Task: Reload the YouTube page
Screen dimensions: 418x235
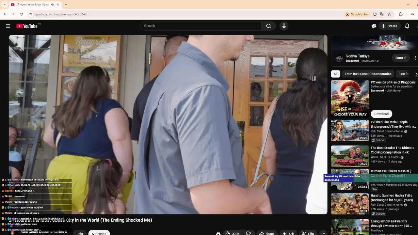Action: click(x=21, y=14)
